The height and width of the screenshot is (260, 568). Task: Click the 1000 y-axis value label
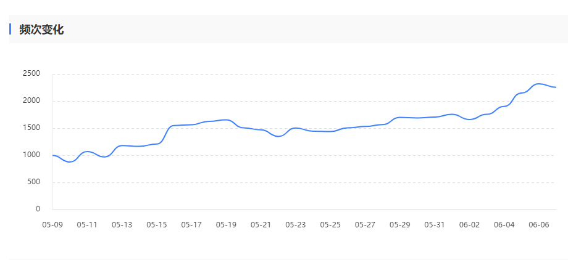coord(31,155)
